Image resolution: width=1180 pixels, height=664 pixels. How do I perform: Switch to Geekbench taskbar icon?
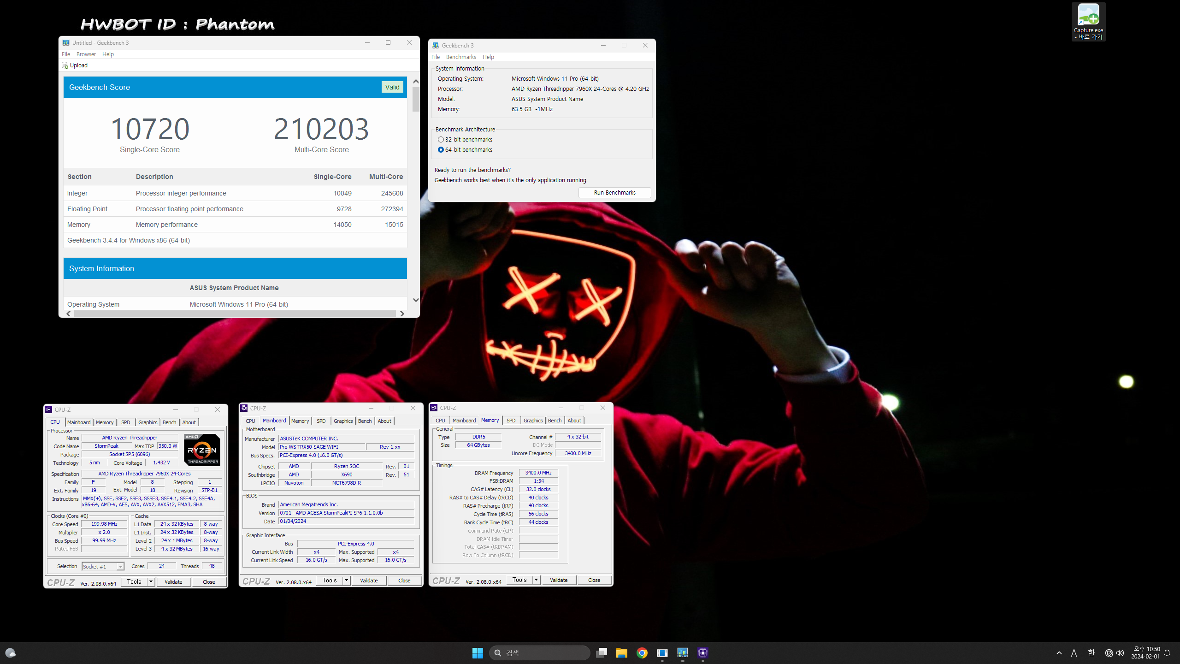683,652
